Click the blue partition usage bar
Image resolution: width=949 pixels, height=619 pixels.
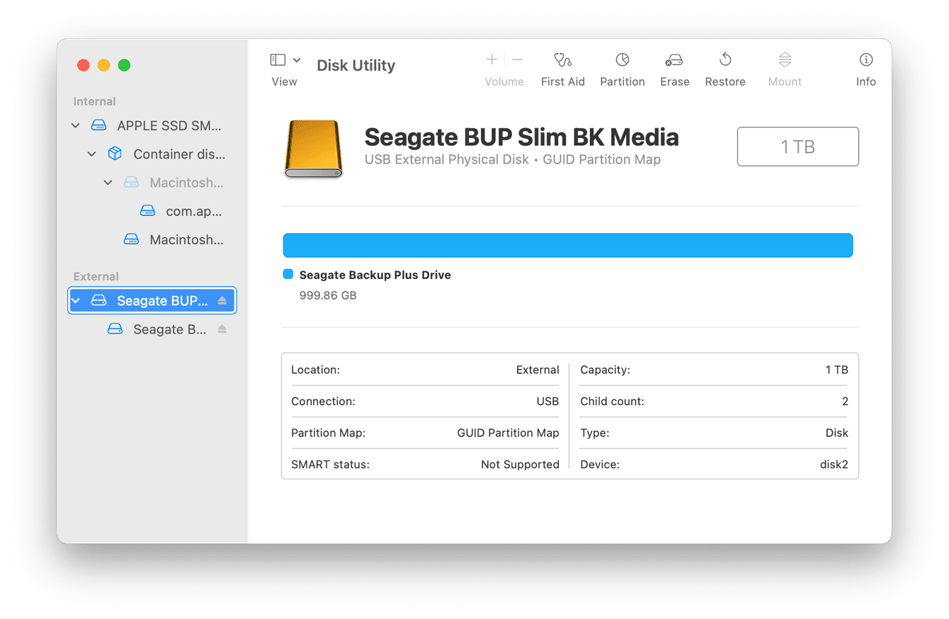[x=568, y=245]
